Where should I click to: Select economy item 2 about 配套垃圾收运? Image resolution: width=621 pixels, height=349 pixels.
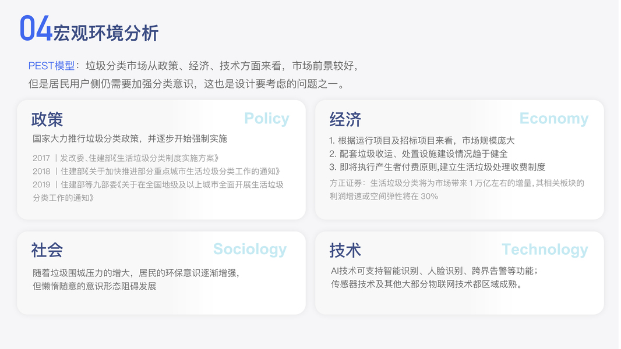pyautogui.click(x=418, y=154)
